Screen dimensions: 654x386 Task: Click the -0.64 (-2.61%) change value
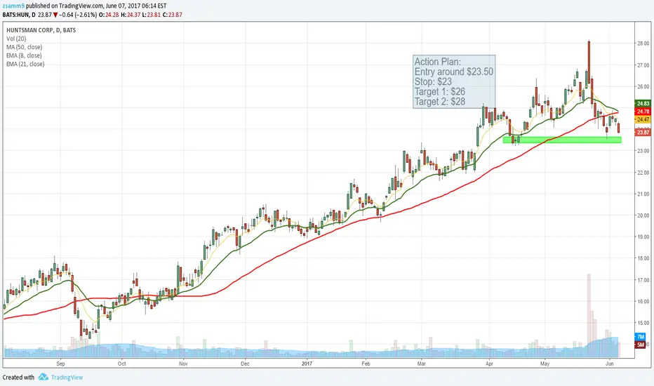[78, 15]
